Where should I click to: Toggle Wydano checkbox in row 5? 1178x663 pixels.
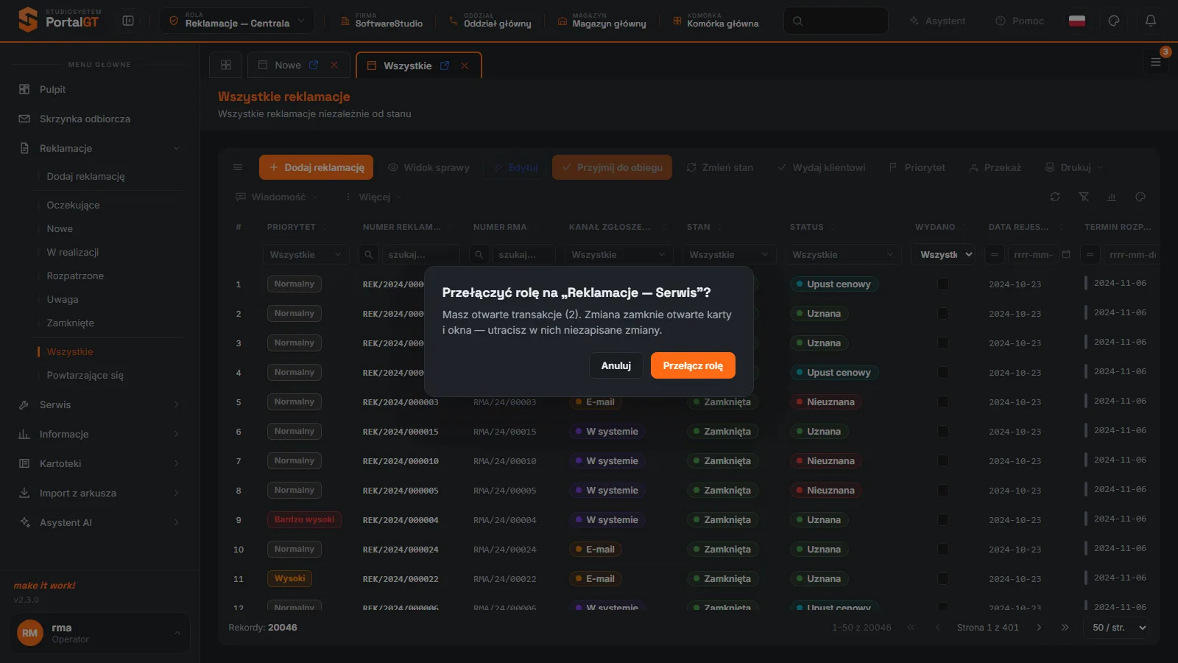click(x=942, y=401)
